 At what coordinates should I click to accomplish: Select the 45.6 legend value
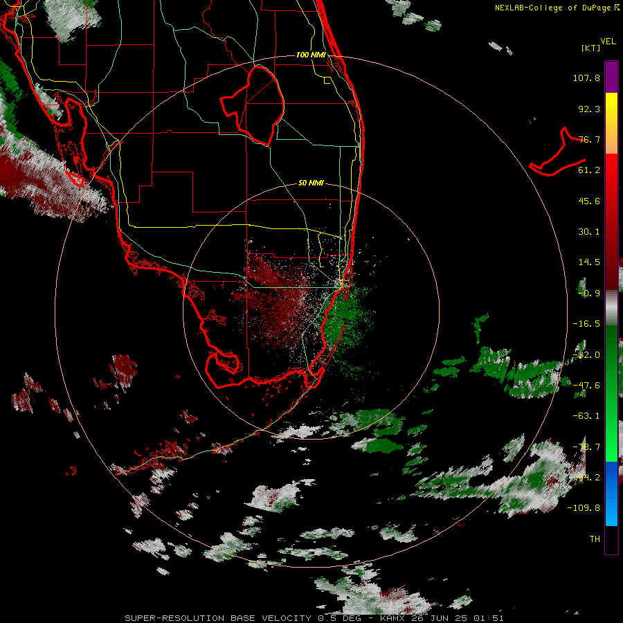pyautogui.click(x=589, y=201)
